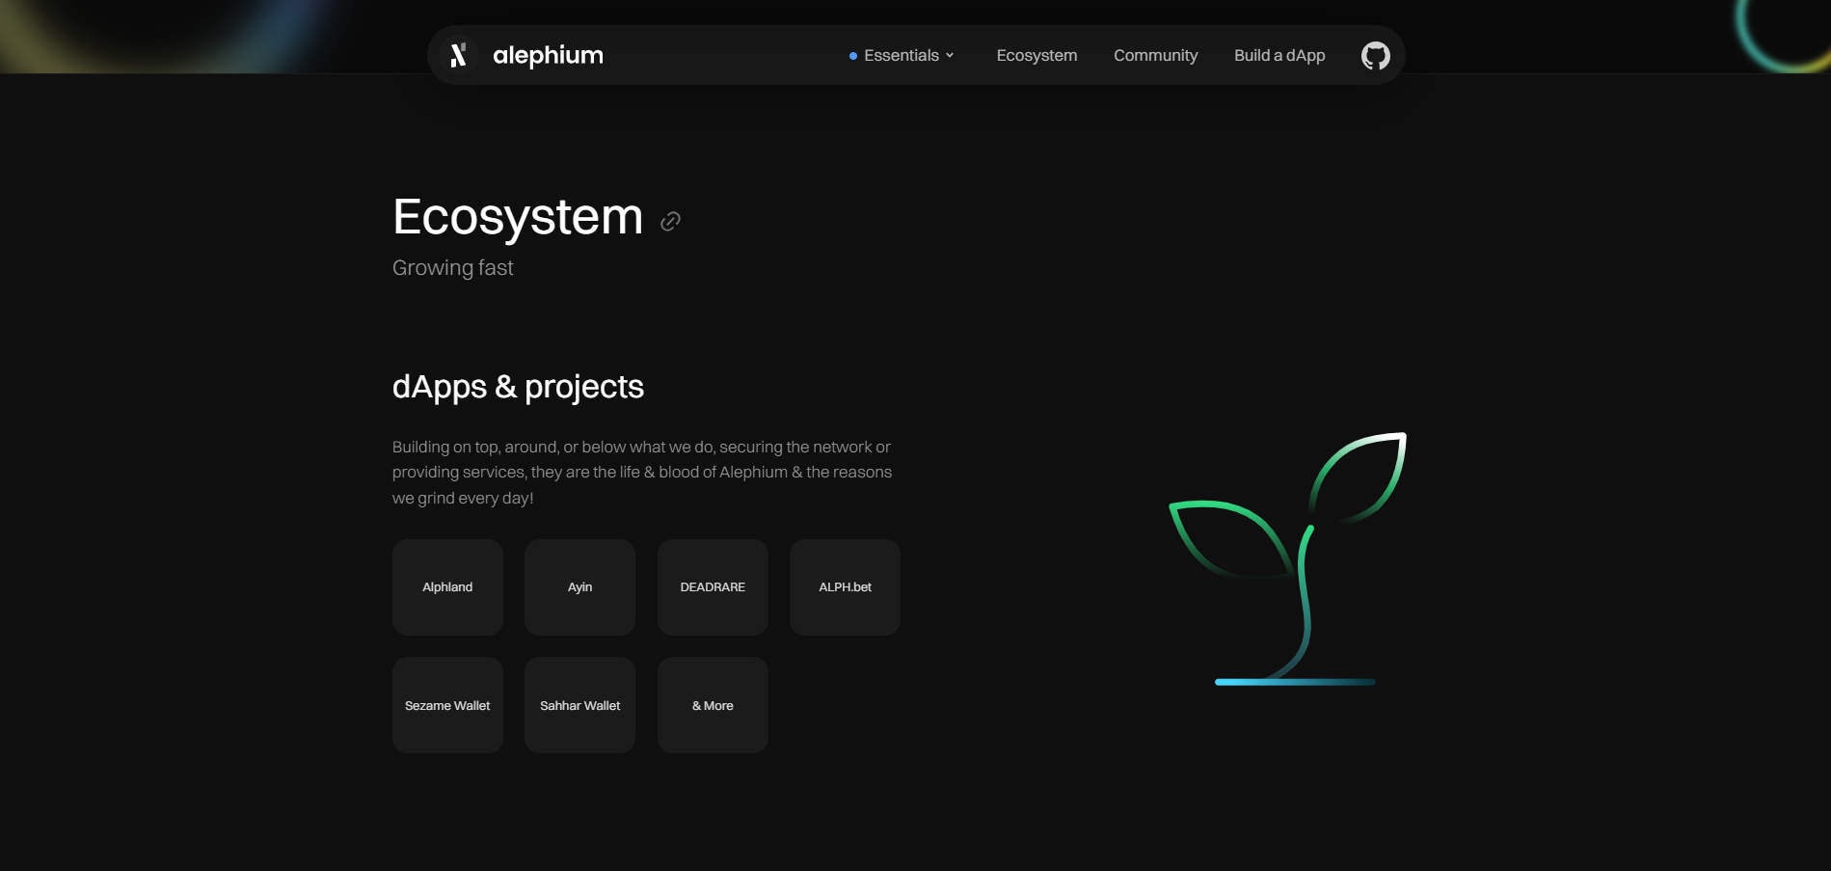Show more projects via & More

tap(713, 705)
